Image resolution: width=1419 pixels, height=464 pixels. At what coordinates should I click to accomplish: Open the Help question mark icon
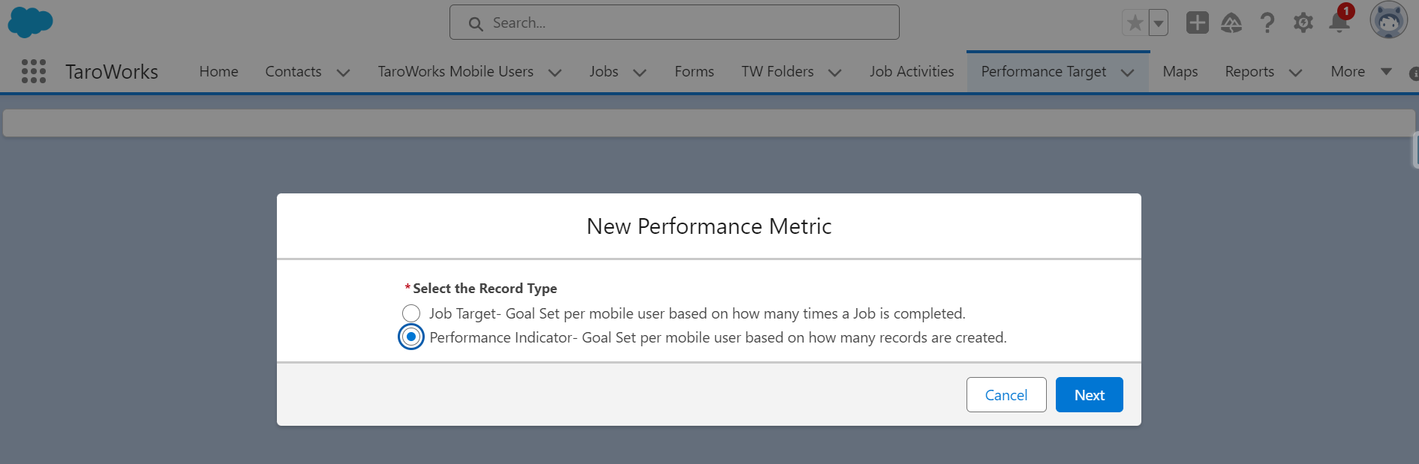(x=1267, y=22)
